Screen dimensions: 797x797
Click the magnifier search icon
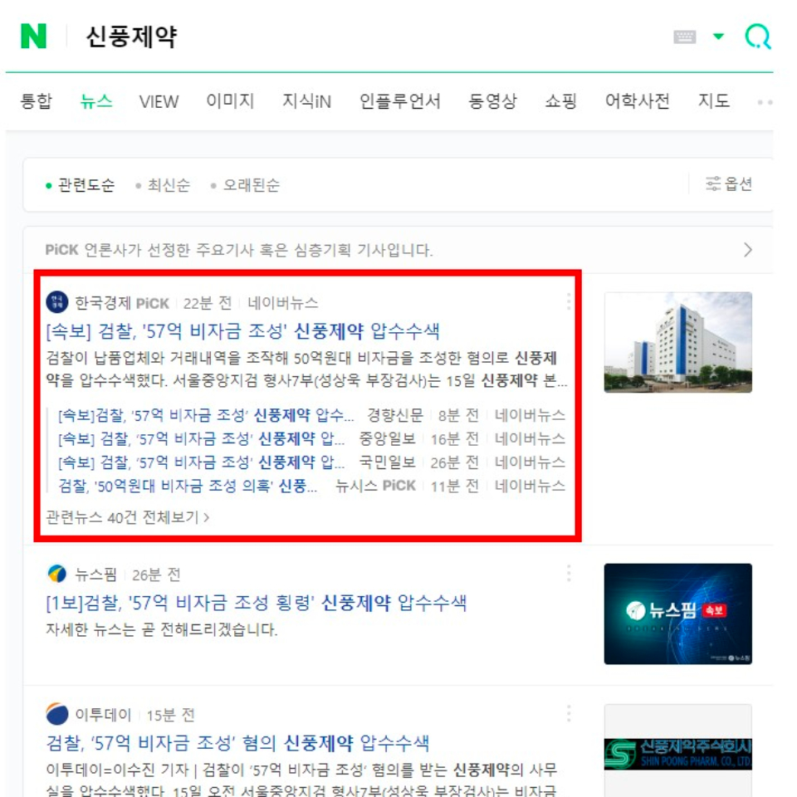click(x=757, y=34)
